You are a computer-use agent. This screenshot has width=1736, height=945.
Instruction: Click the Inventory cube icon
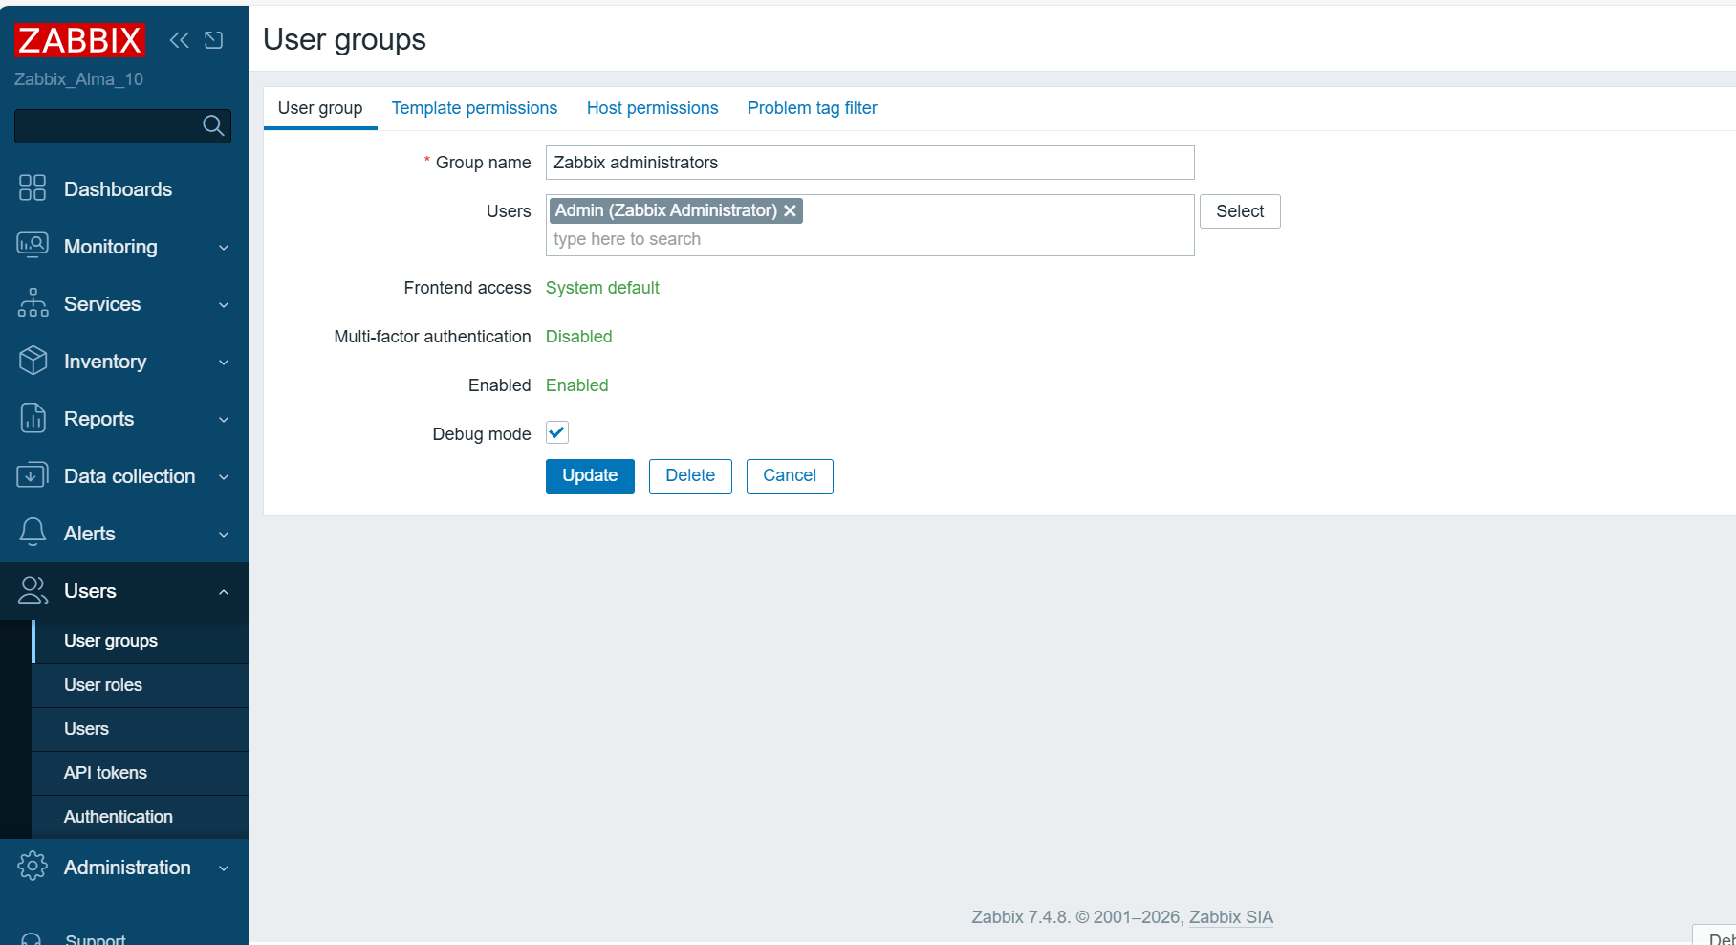coord(33,361)
